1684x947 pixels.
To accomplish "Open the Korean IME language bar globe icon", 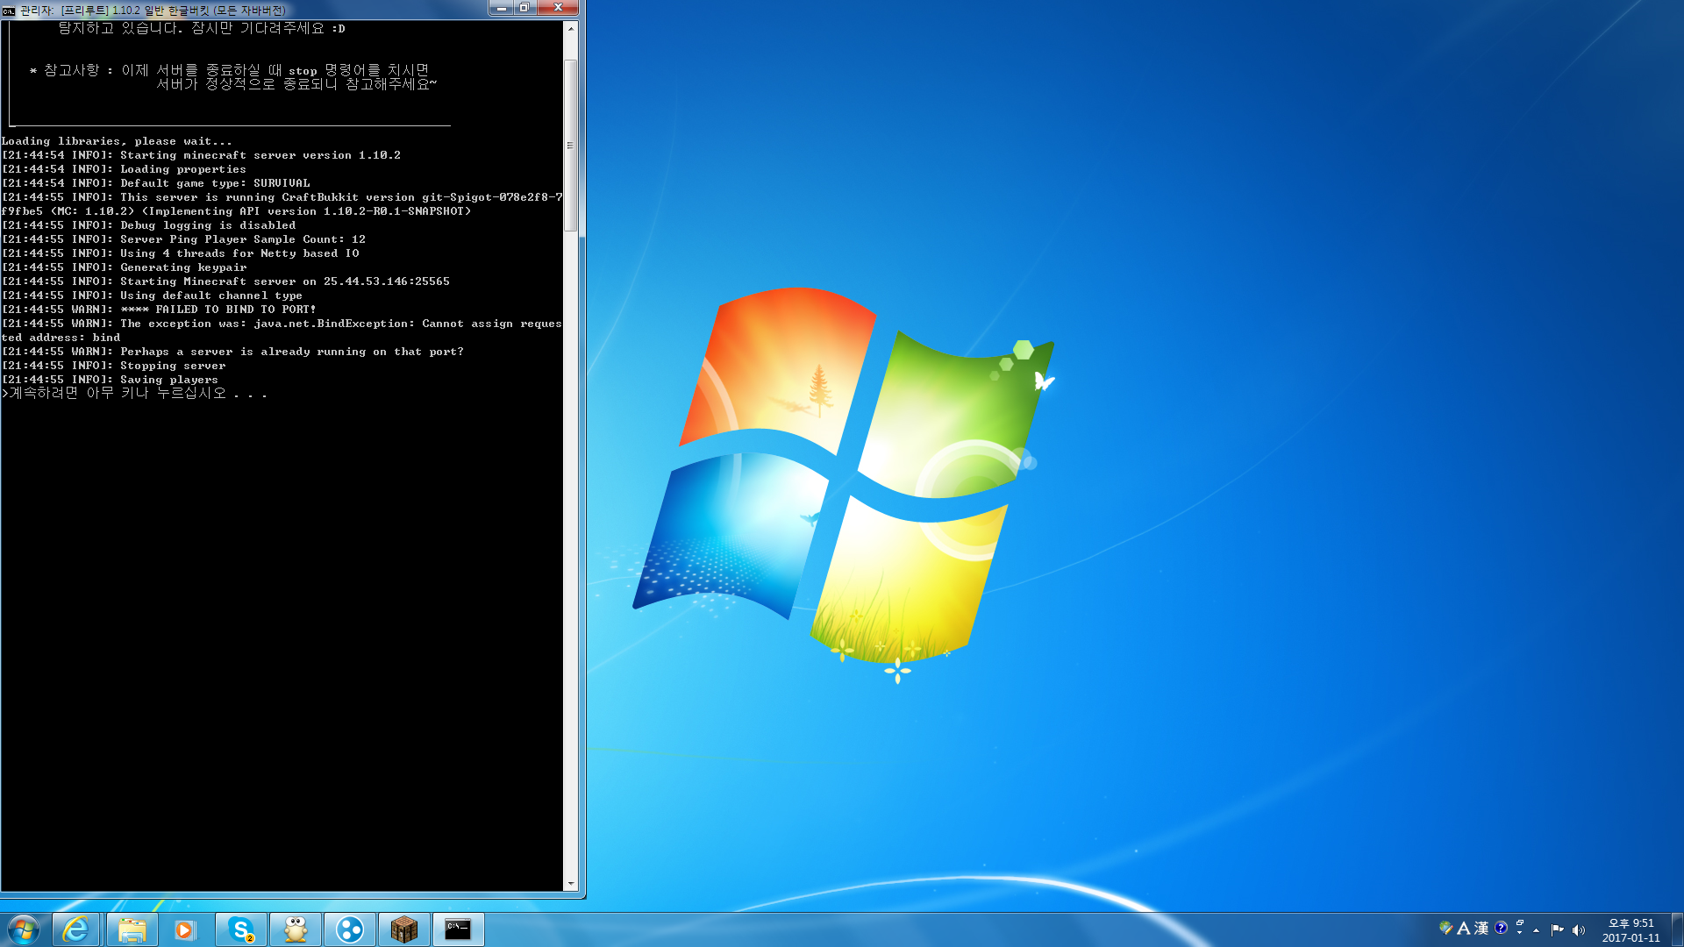I will (x=1446, y=928).
